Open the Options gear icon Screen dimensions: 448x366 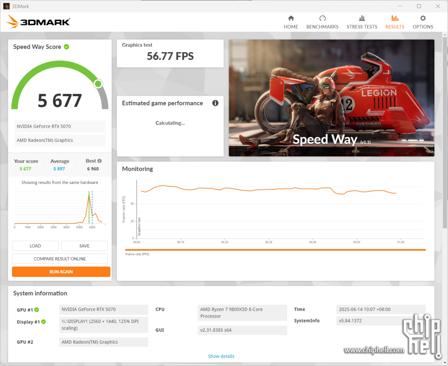[x=423, y=18]
